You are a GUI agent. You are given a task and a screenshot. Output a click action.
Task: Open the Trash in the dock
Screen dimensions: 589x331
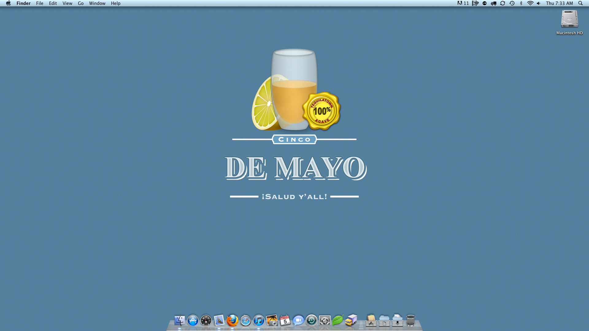click(410, 321)
